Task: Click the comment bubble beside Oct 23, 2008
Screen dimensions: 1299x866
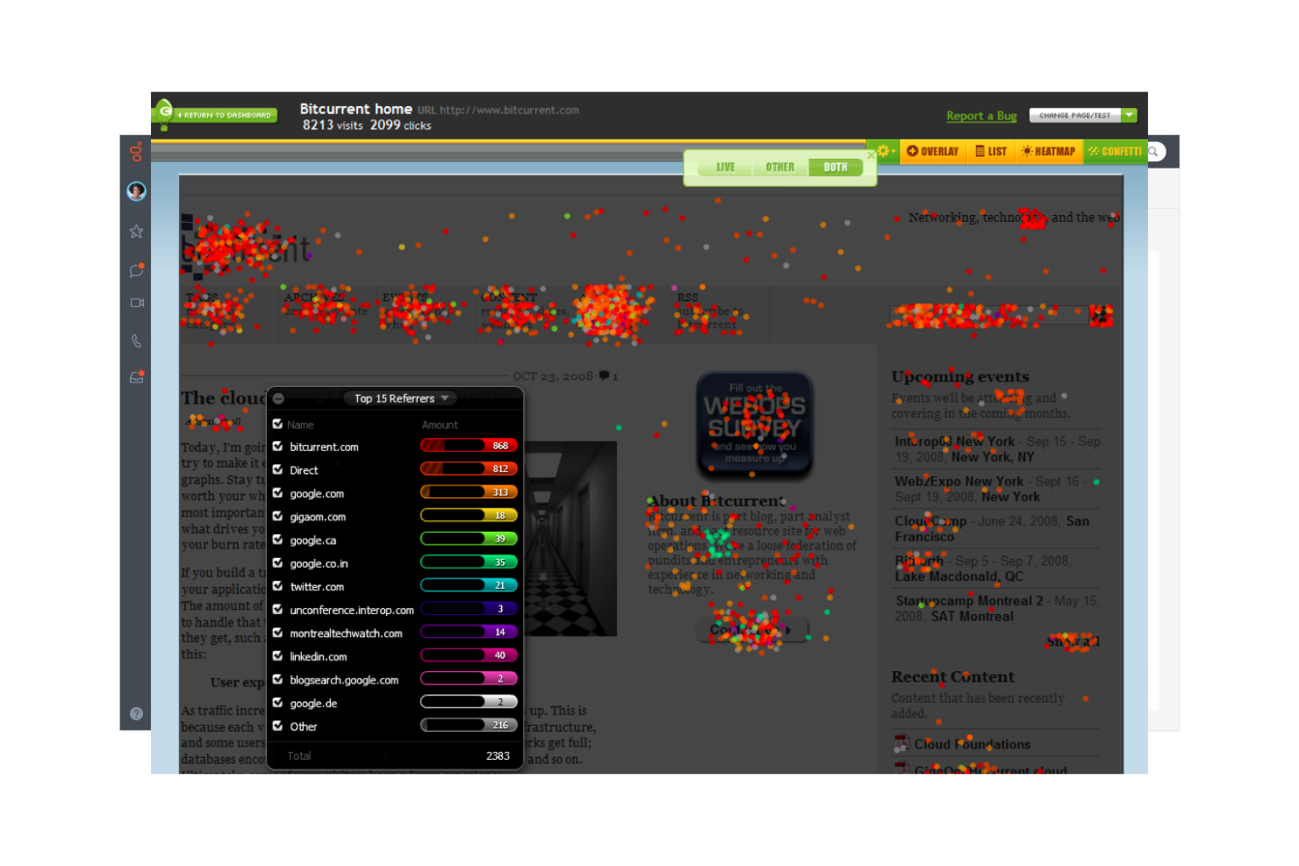Action: 604,376
